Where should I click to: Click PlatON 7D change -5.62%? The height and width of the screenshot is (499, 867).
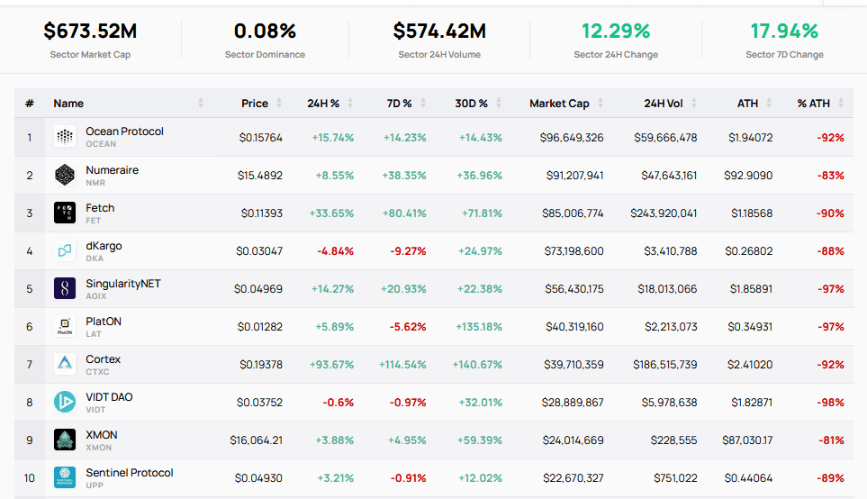pyautogui.click(x=408, y=327)
